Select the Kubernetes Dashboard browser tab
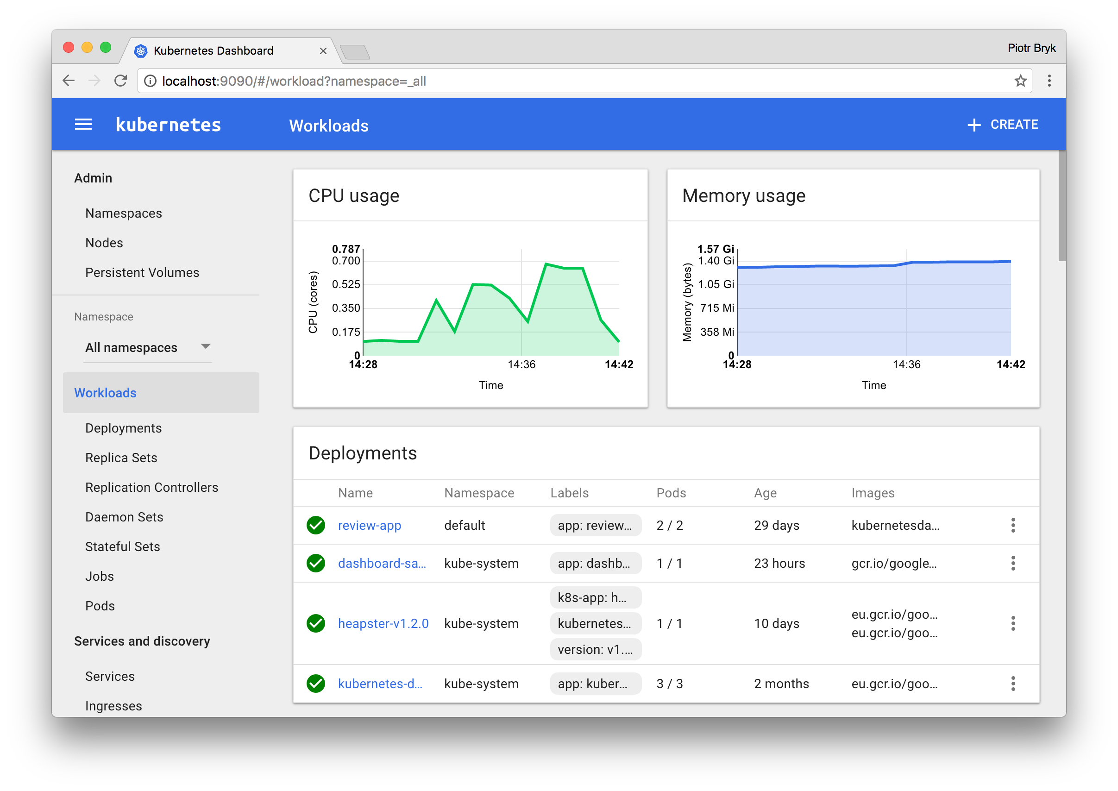Screen dimensions: 1118x791 click(214, 50)
